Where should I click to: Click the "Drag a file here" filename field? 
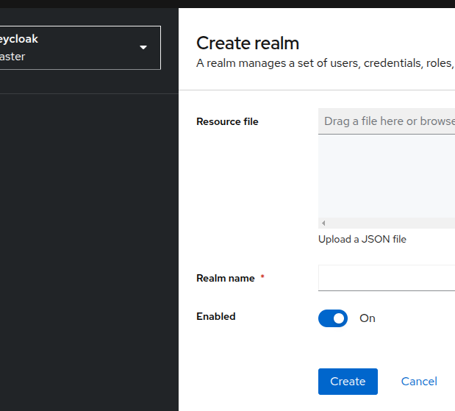[387, 121]
